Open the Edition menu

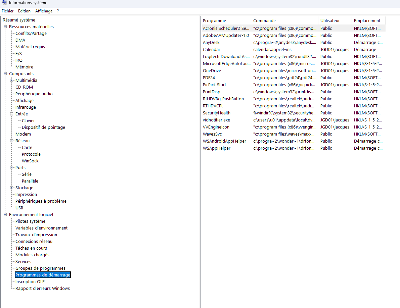point(24,11)
